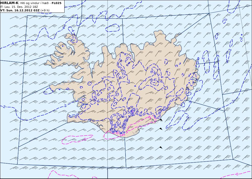Select the 'IT: Lau. 15. Des. 2012 18Z' line
Image resolution: width=252 pixels, height=179 pixels.
click(19, 7)
